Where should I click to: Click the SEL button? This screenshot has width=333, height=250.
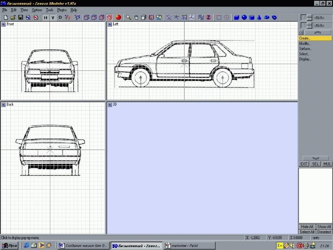point(316,164)
